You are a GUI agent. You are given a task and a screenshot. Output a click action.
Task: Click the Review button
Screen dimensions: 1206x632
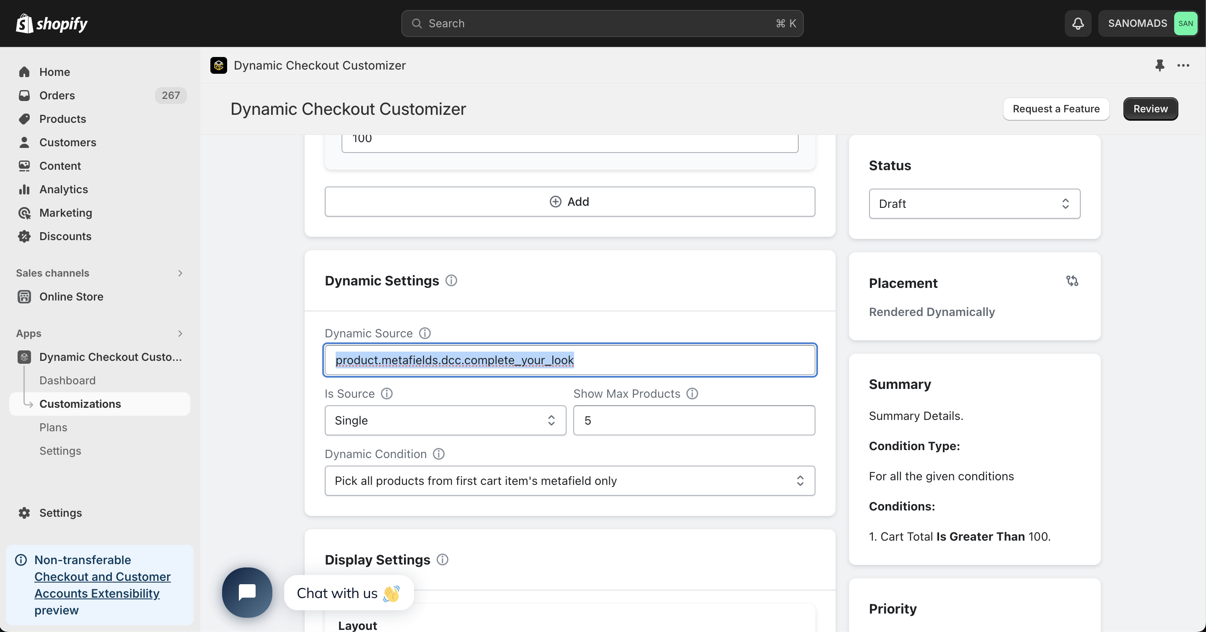(1150, 109)
